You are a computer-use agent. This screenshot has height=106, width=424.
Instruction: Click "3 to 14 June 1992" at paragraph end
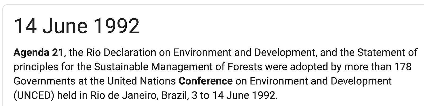(235, 95)
